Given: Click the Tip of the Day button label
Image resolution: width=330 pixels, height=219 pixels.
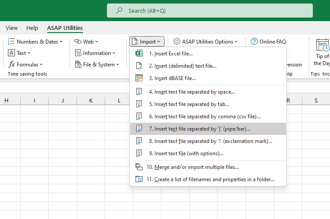Looking at the screenshot, I should pyautogui.click(x=322, y=60).
